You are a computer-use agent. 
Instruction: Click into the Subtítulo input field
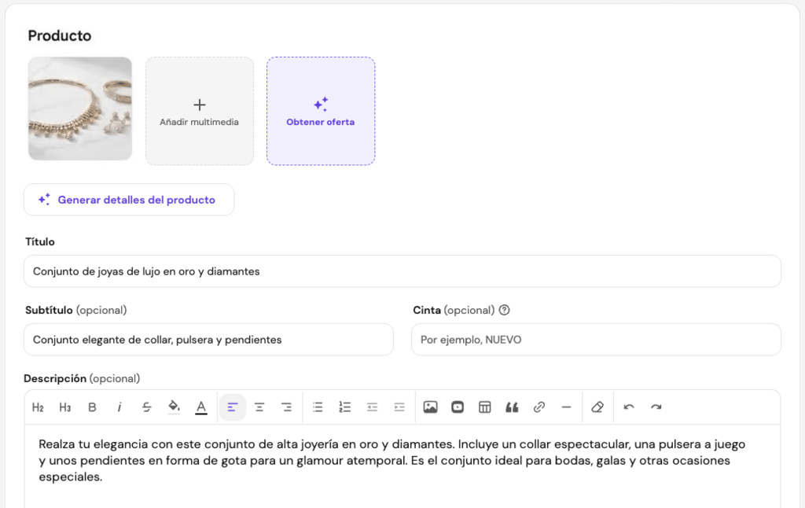[208, 340]
